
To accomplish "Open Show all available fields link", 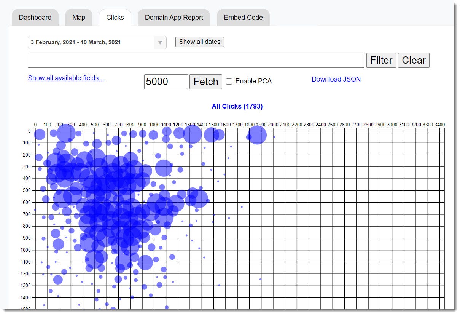I will (x=66, y=78).
